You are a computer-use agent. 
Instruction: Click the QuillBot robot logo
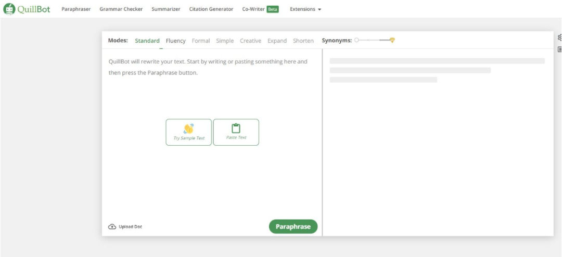coord(9,9)
